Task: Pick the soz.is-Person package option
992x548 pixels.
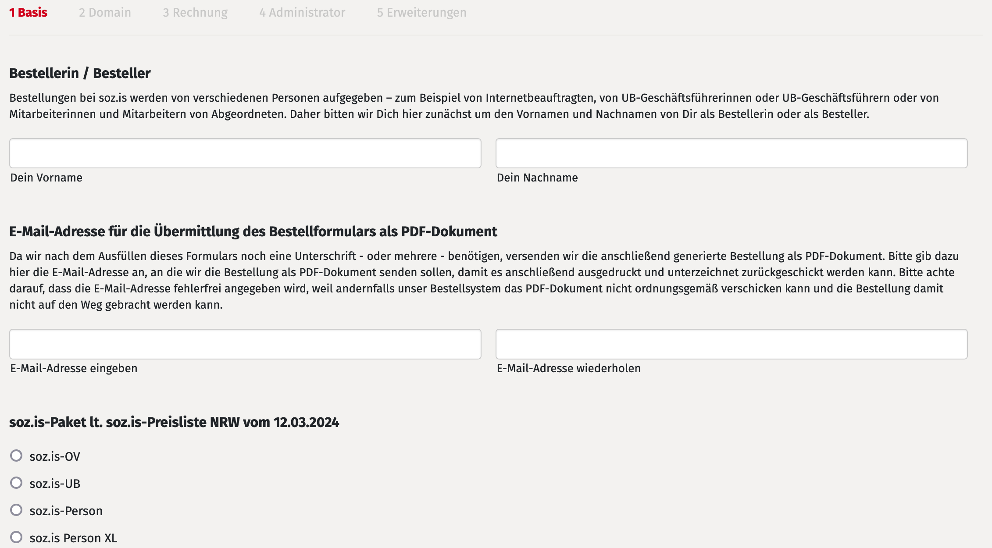Action: [x=17, y=510]
